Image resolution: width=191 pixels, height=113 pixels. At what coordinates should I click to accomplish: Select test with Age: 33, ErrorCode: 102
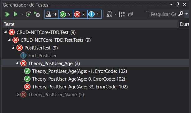coord(96,87)
